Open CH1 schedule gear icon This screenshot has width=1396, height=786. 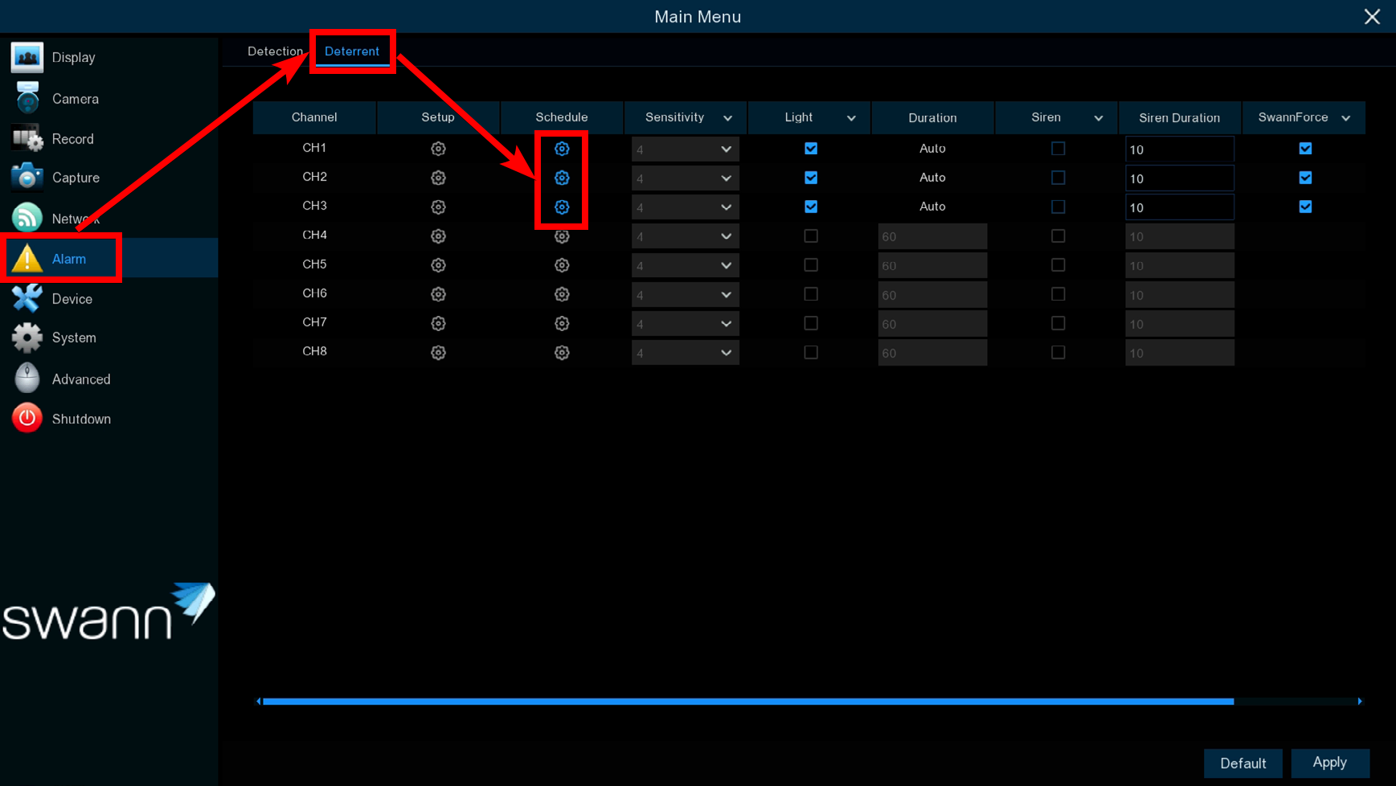tap(562, 149)
